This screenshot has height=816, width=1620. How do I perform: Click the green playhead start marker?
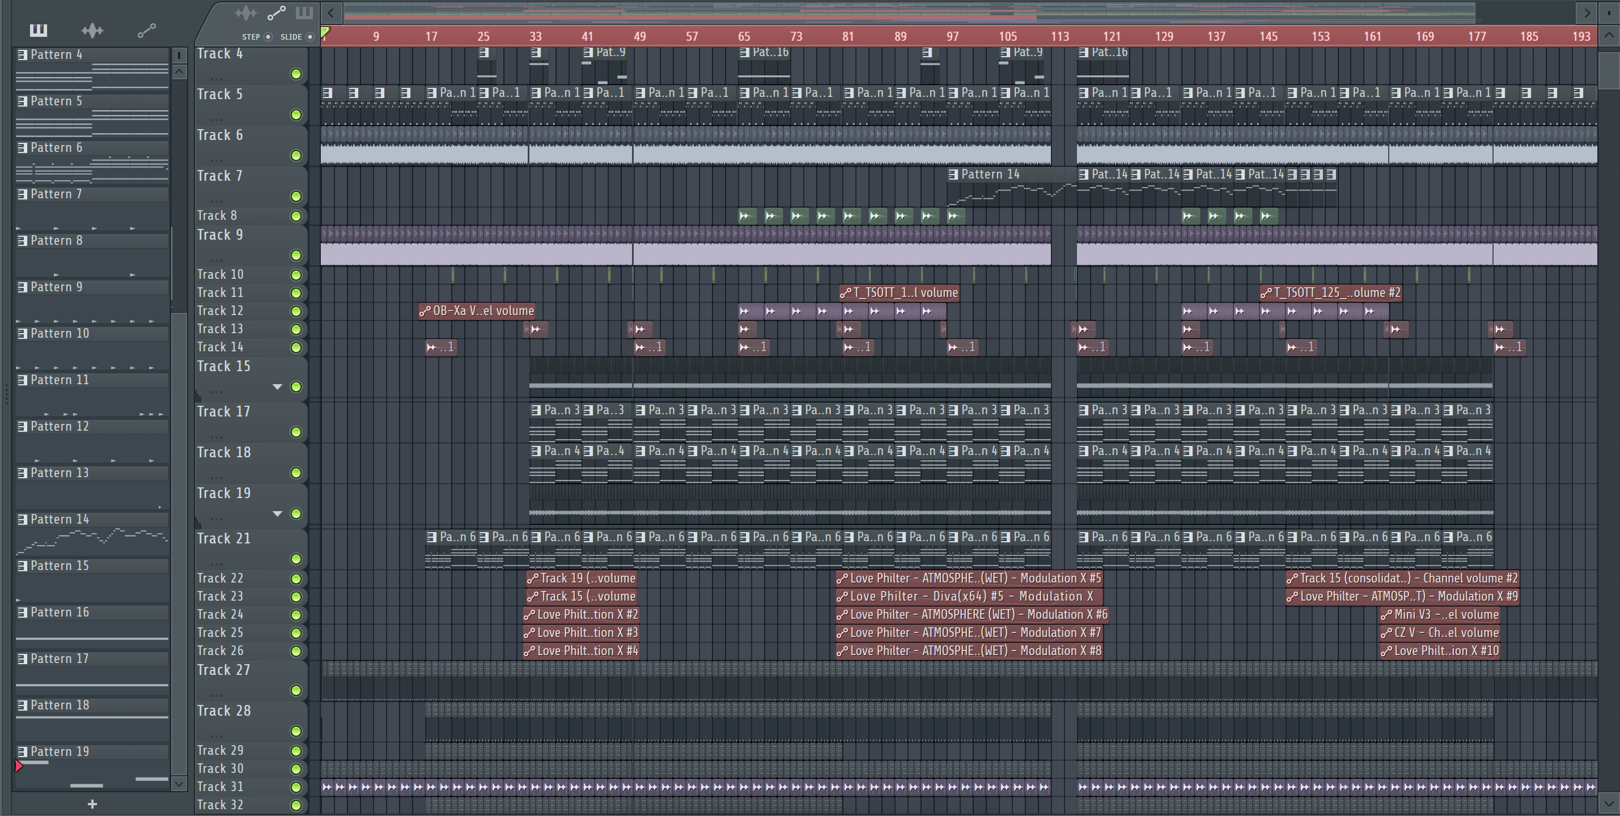325,33
